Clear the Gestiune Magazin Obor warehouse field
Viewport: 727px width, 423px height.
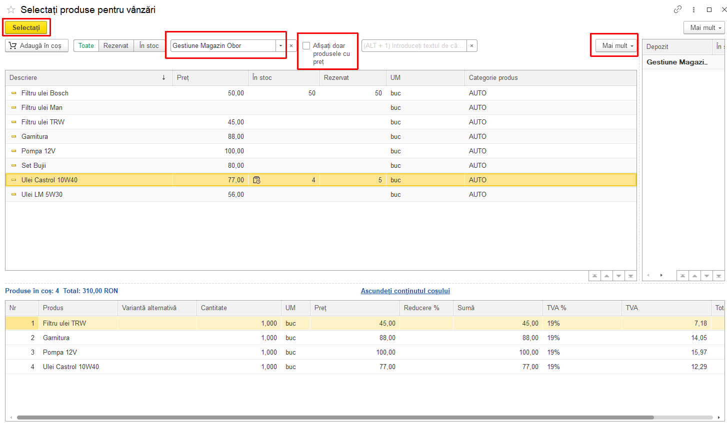tap(291, 45)
